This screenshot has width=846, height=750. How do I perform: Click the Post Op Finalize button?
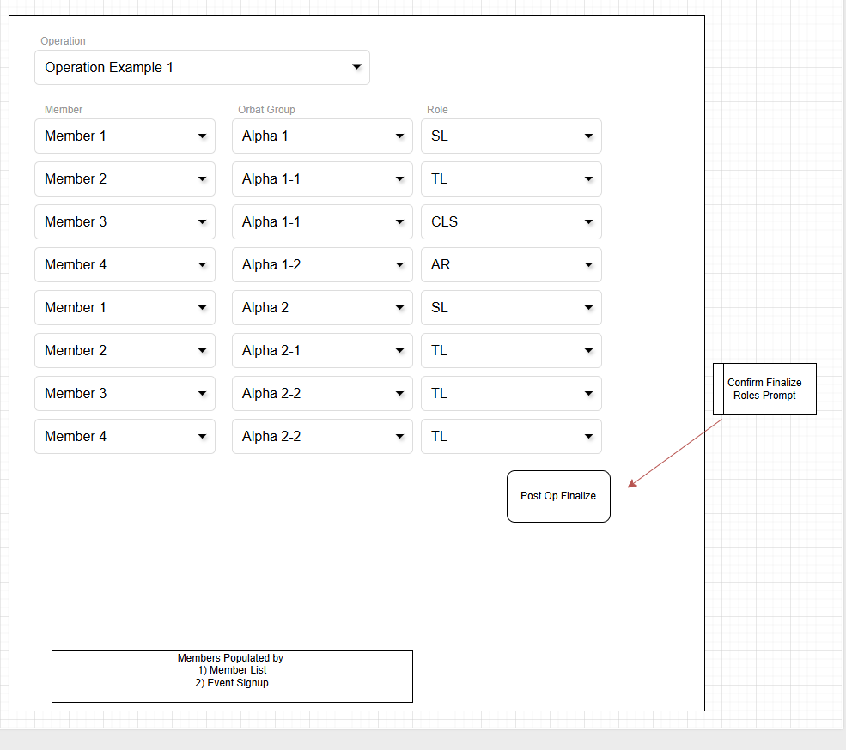[558, 496]
